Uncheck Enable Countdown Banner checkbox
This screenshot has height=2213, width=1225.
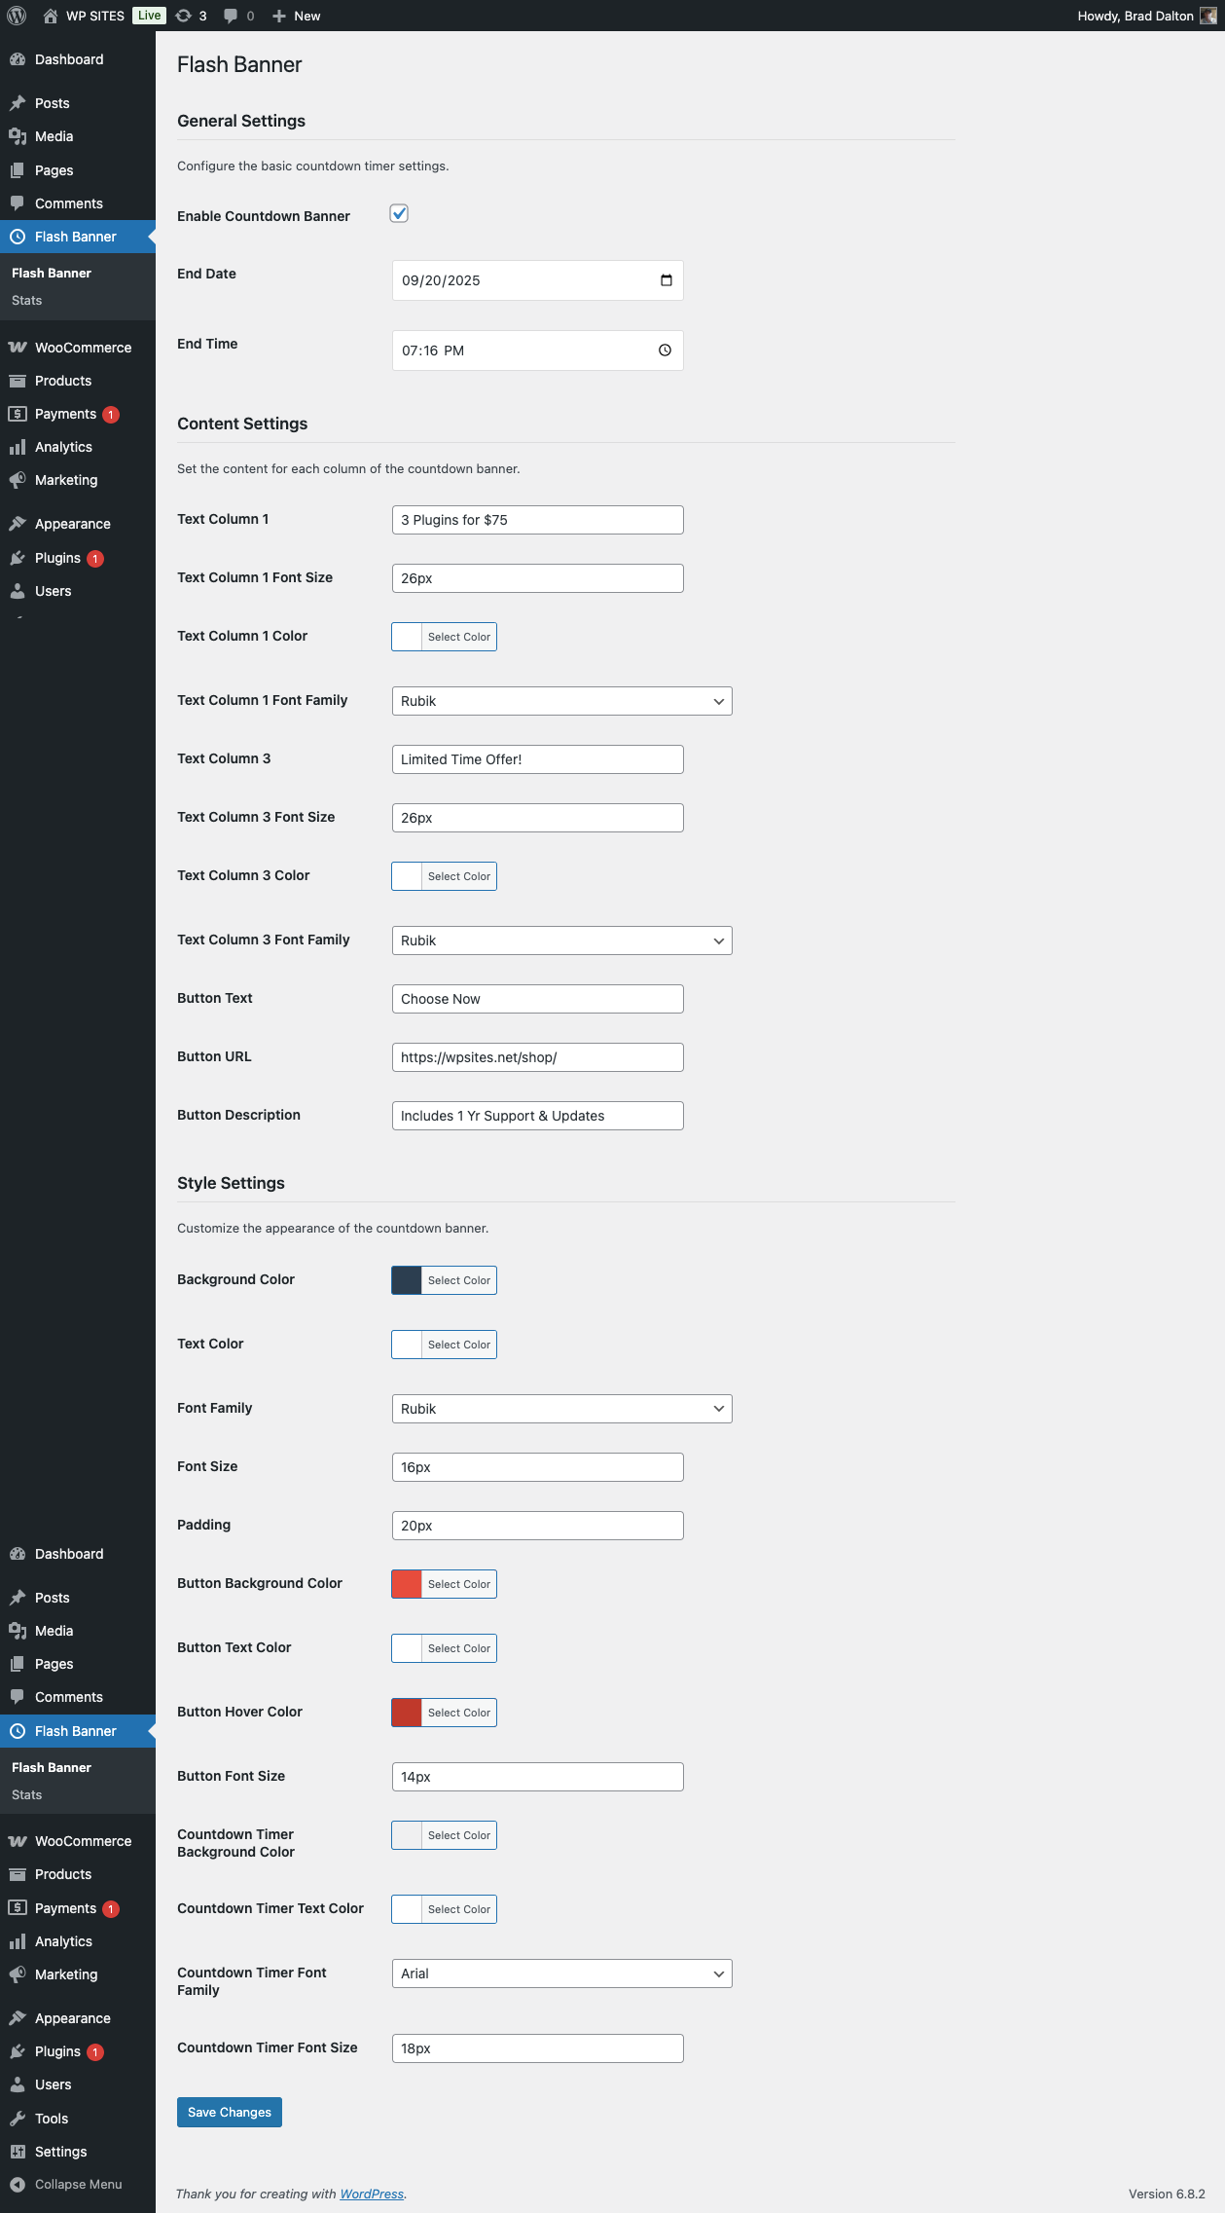(399, 214)
